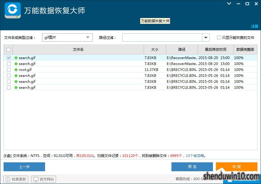Uncheck the first search.gif row checkbox

[9, 58]
